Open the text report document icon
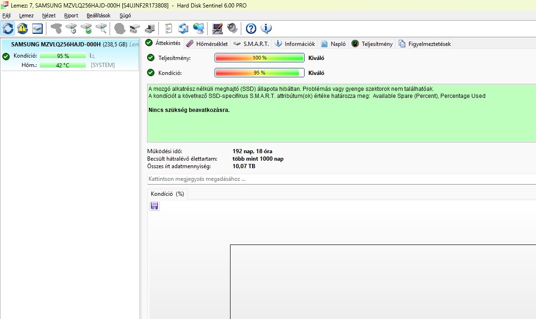 [168, 29]
